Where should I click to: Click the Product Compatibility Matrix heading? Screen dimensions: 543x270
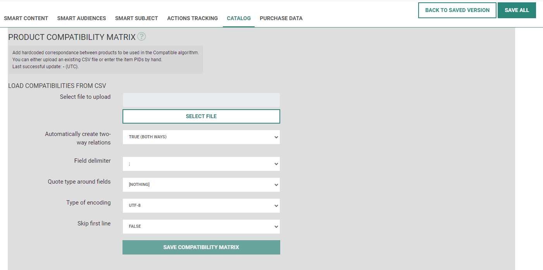coord(72,37)
